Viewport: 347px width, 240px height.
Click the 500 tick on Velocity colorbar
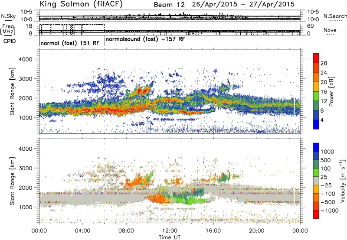coord(325,160)
